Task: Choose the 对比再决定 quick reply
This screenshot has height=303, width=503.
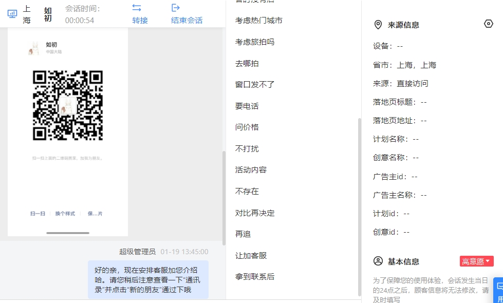Action: pos(255,213)
